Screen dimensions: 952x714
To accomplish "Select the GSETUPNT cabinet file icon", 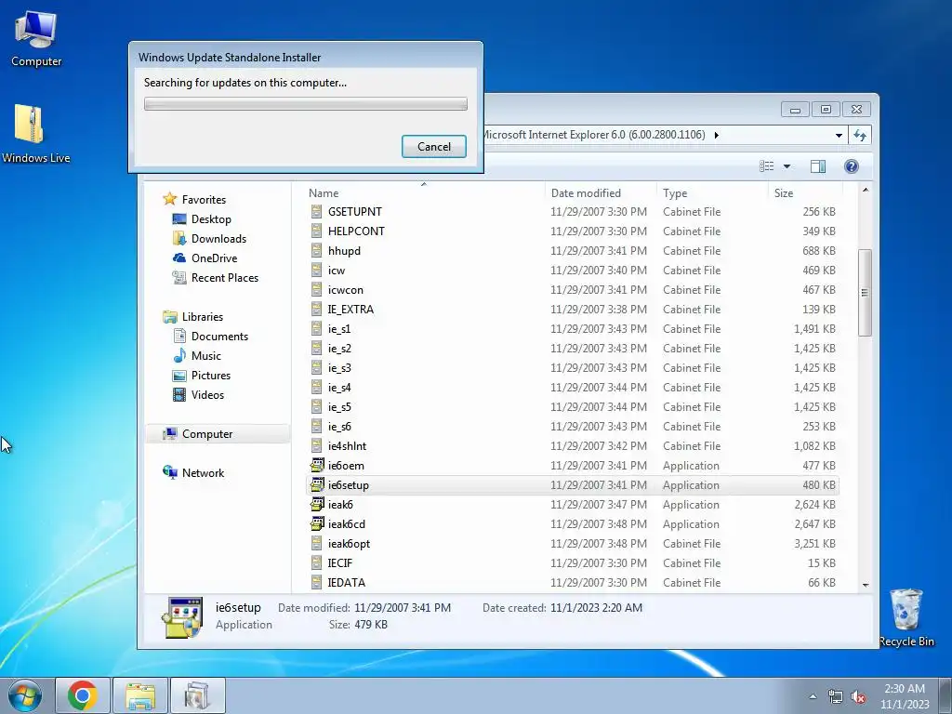I will click(x=316, y=211).
